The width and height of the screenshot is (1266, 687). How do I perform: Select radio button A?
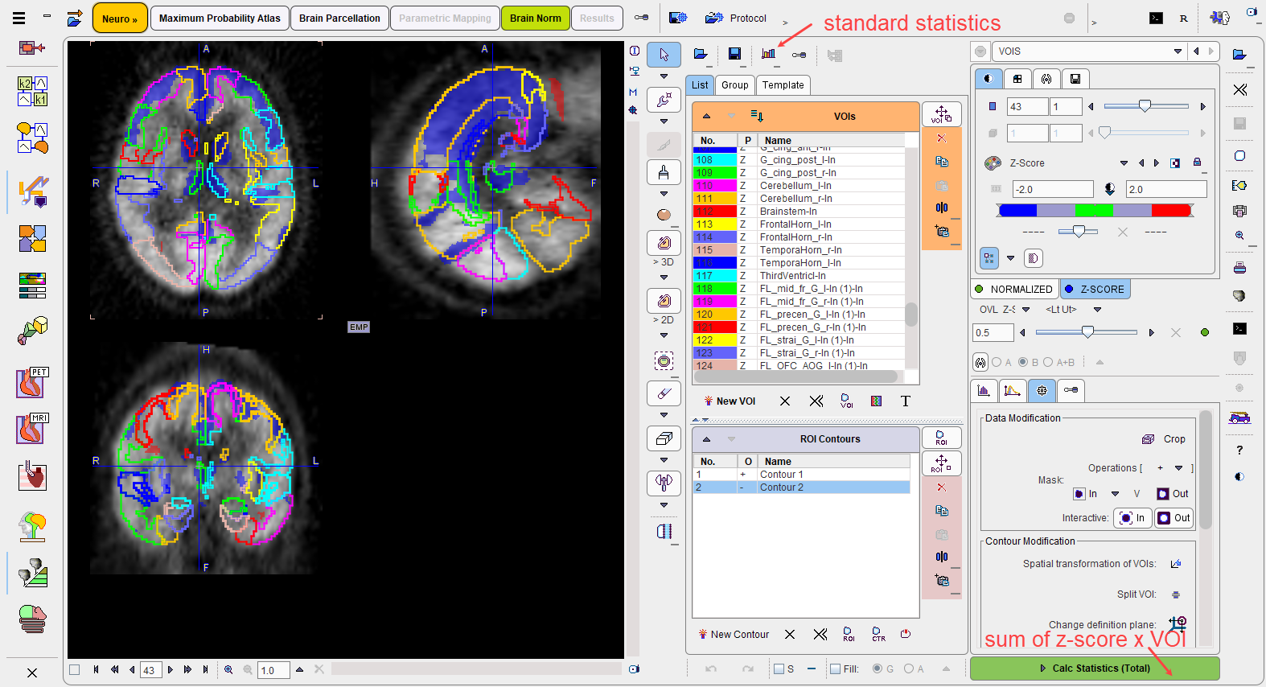[x=997, y=362]
